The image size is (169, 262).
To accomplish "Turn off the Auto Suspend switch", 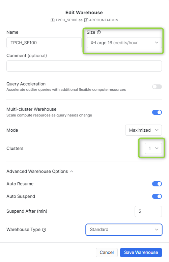I will 157,196.
